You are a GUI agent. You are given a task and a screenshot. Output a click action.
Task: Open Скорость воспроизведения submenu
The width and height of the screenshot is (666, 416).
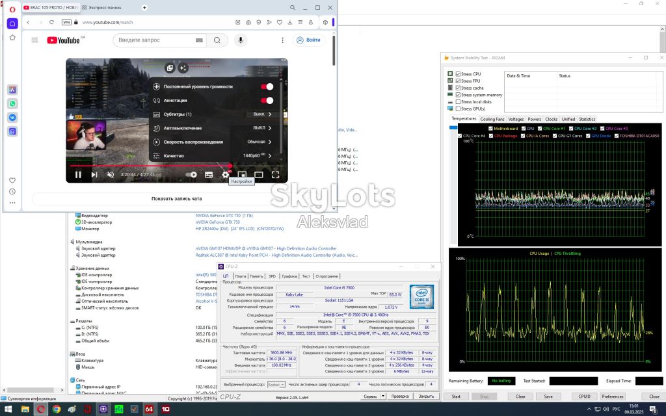point(213,142)
